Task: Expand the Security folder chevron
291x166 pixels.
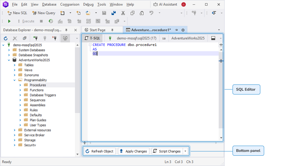Action: [x=14, y=145]
